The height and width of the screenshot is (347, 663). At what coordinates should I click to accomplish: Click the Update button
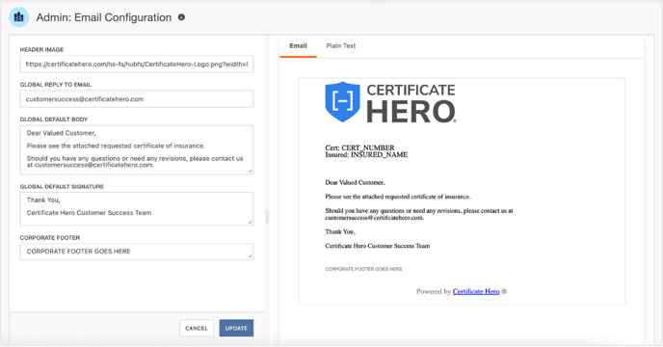(236, 328)
